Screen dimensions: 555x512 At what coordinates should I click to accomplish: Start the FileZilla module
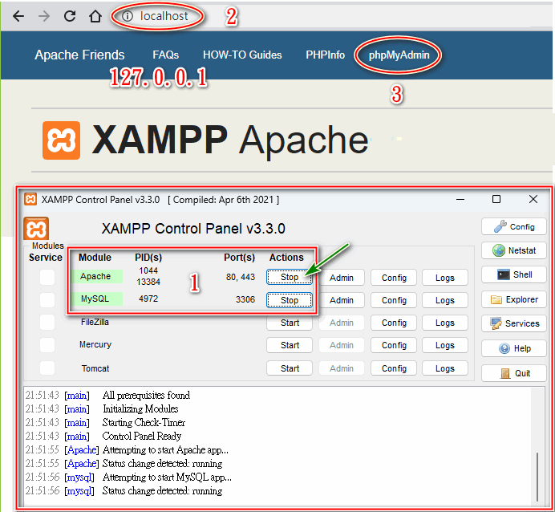(x=290, y=323)
